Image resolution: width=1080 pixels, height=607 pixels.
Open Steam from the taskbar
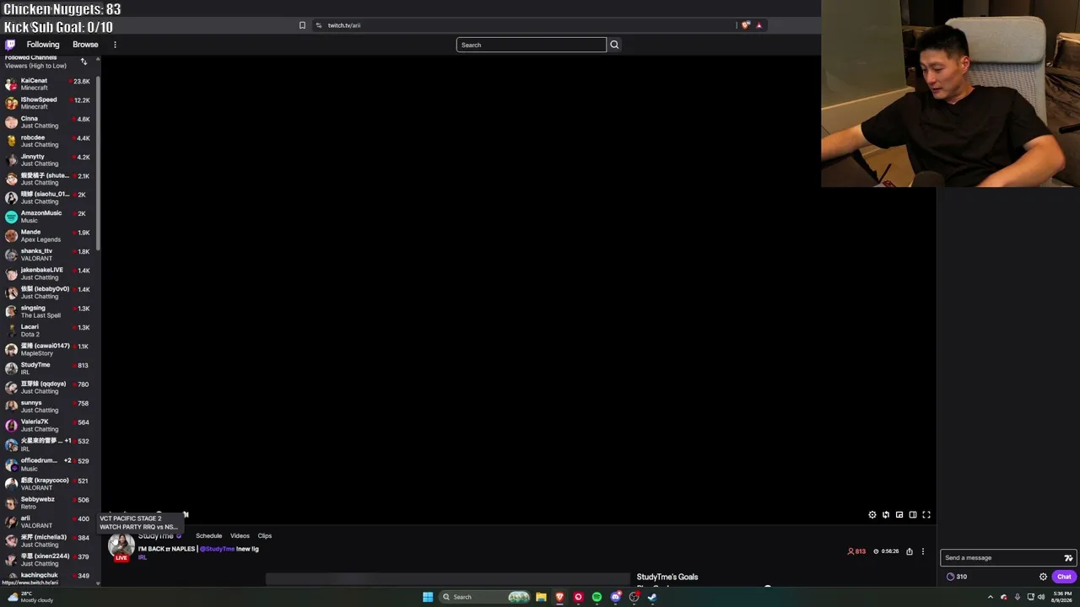(652, 597)
